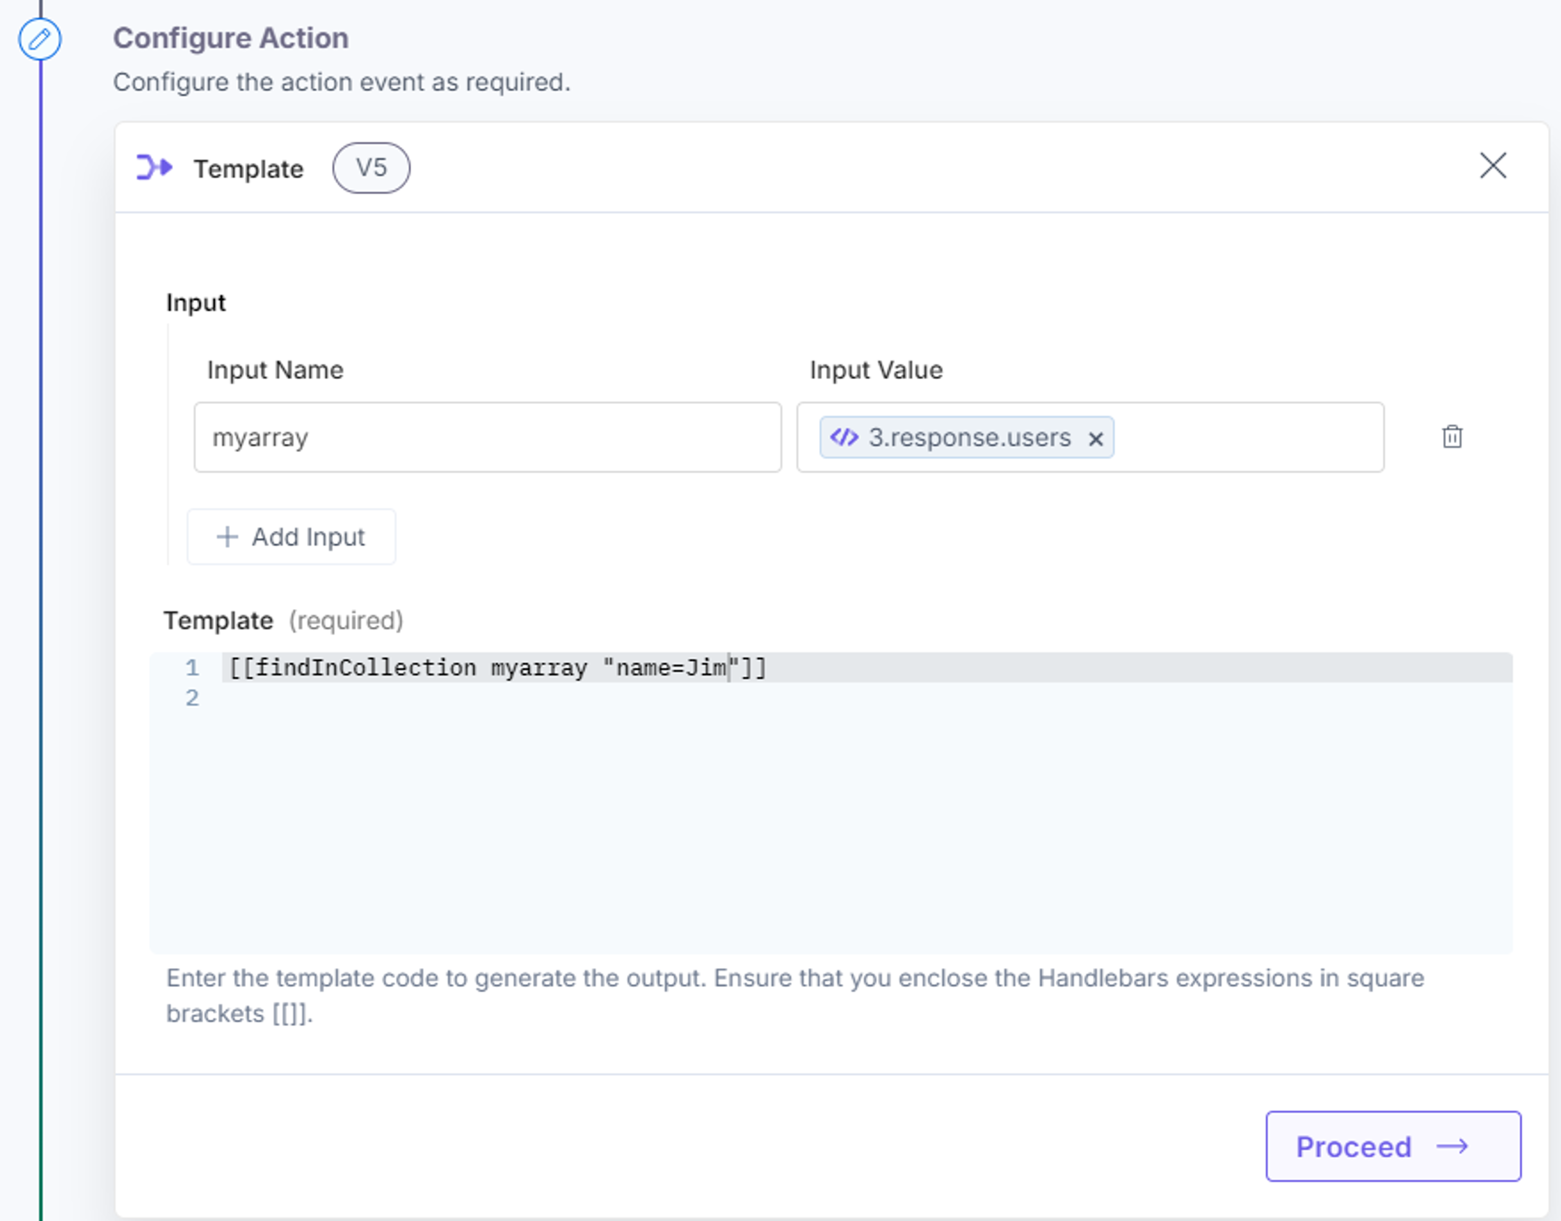Click the code icon on the 3.response.users chip

pos(844,437)
